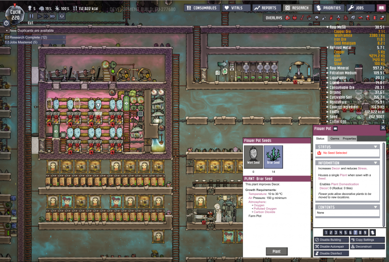Screen dimensions: 389x262
Task: Click the 112,822 kcal food indicator
Action: 85,9
